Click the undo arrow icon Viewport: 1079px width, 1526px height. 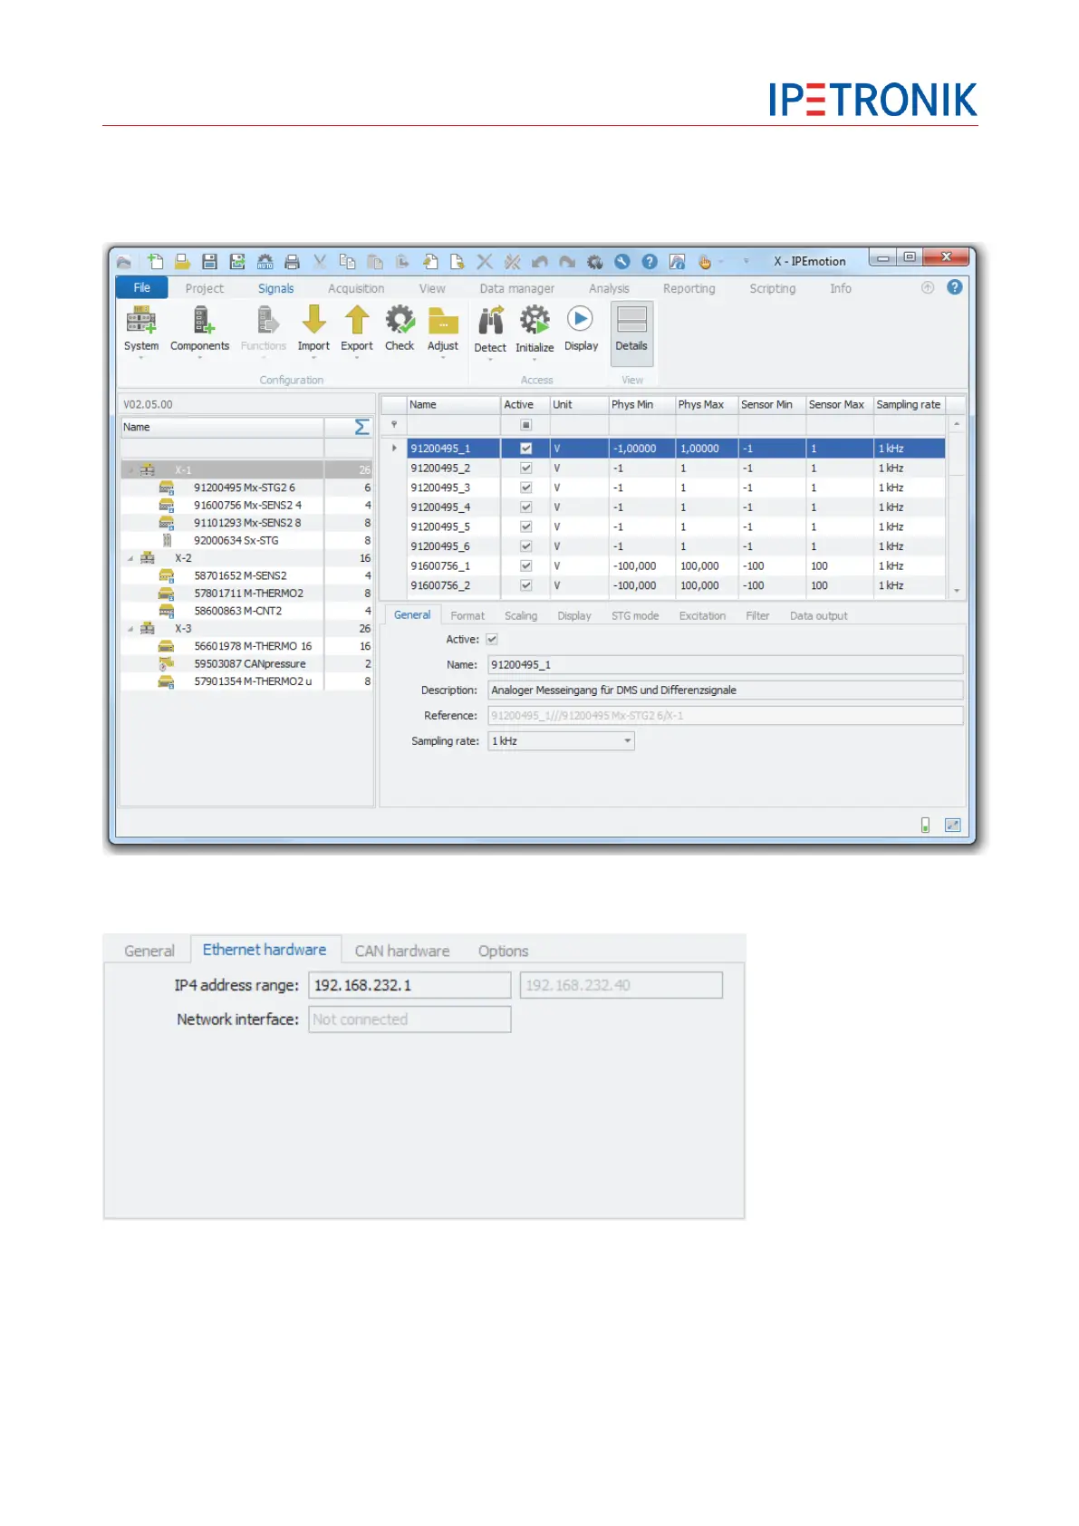(x=540, y=262)
